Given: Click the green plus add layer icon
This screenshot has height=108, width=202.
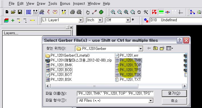Looking at the screenshot, I should point(13,20).
